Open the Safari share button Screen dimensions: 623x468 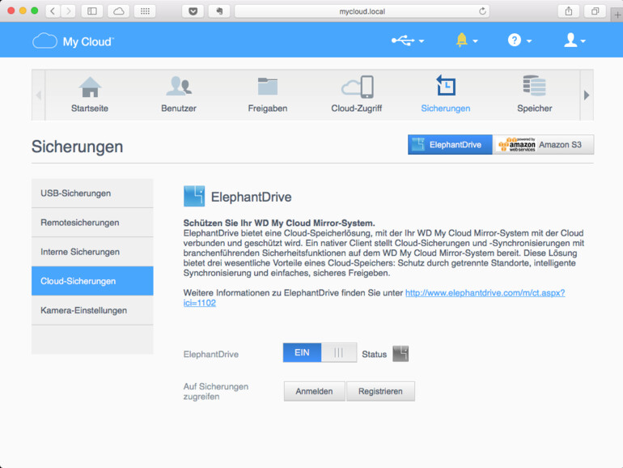[569, 11]
